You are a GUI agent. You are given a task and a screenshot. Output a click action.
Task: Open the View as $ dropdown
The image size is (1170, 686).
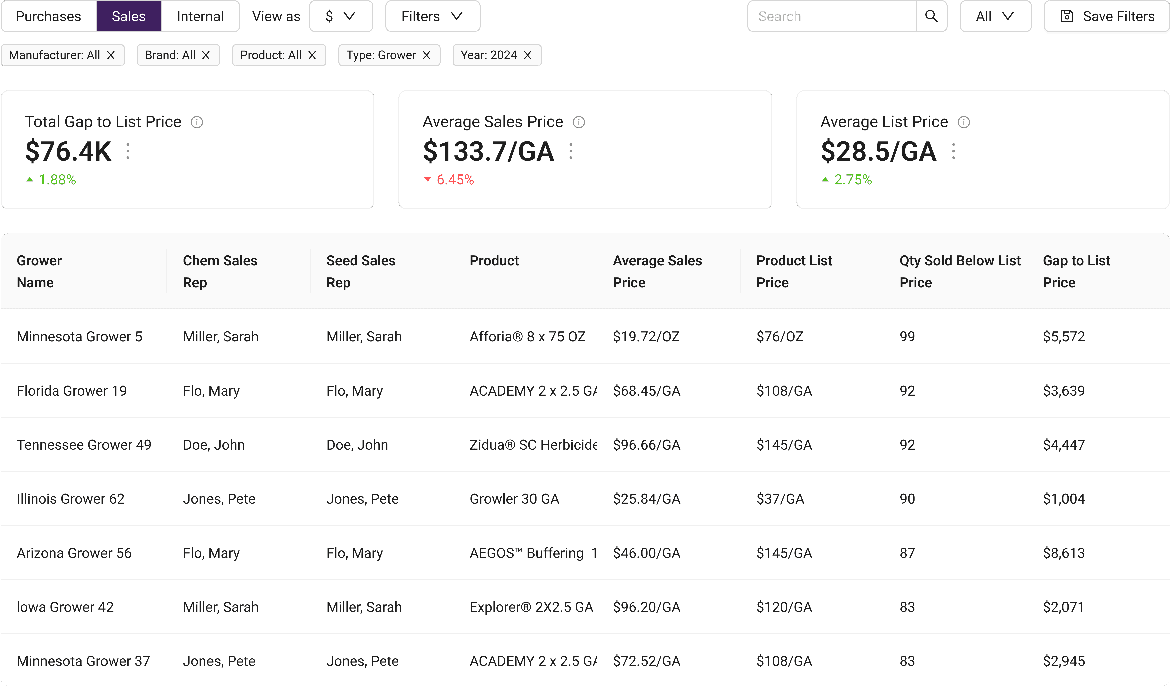[x=341, y=16]
